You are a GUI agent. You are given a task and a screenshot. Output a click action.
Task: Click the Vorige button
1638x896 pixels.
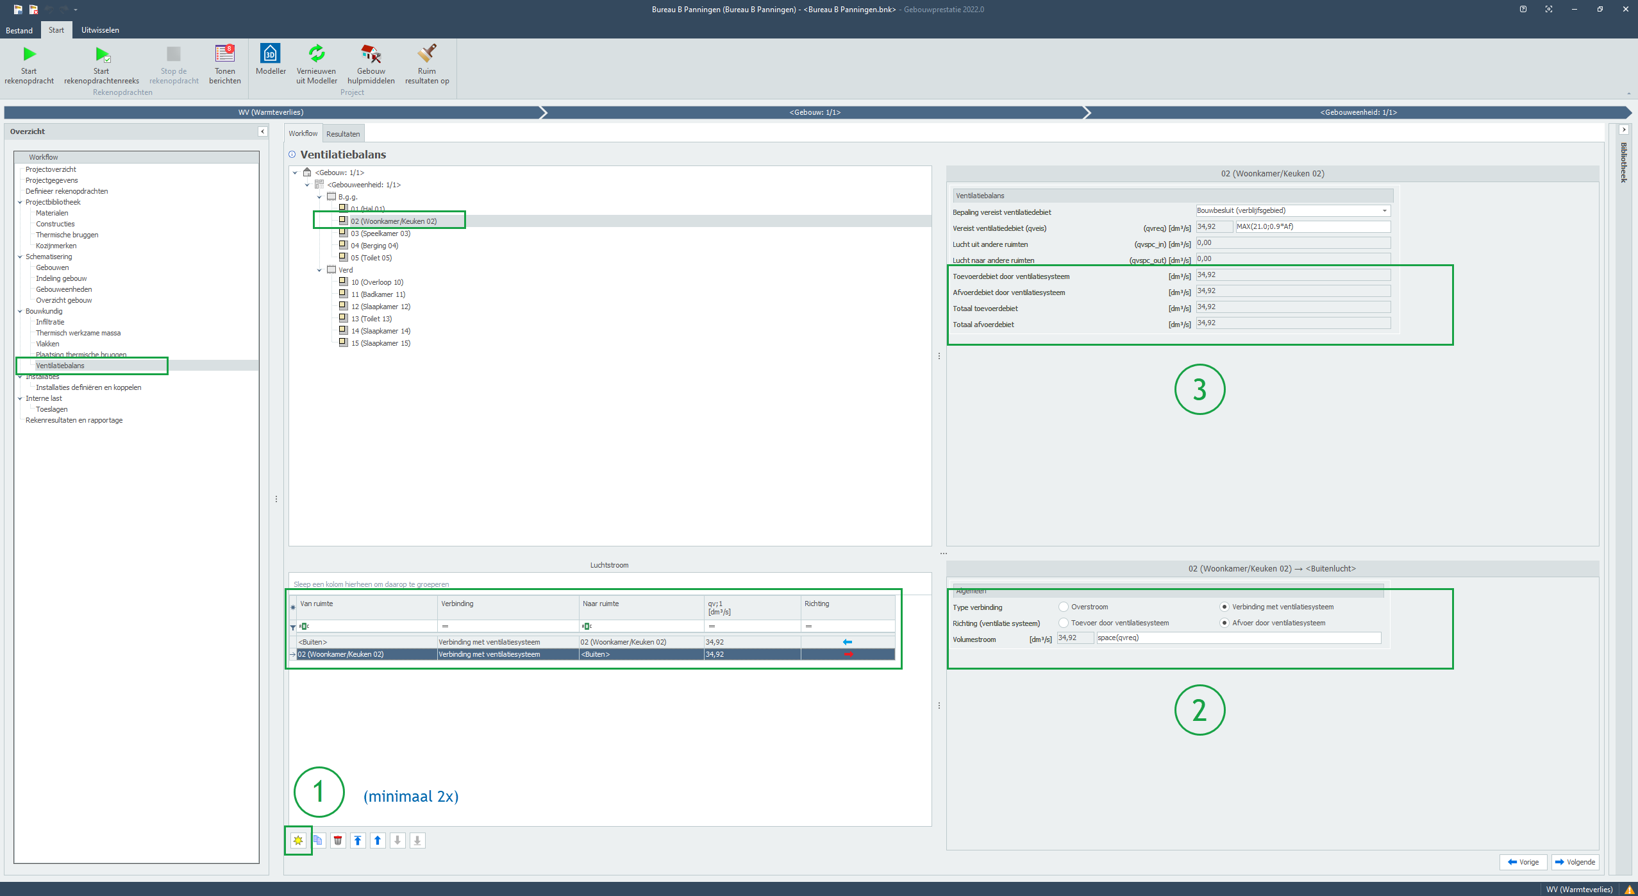point(1523,862)
